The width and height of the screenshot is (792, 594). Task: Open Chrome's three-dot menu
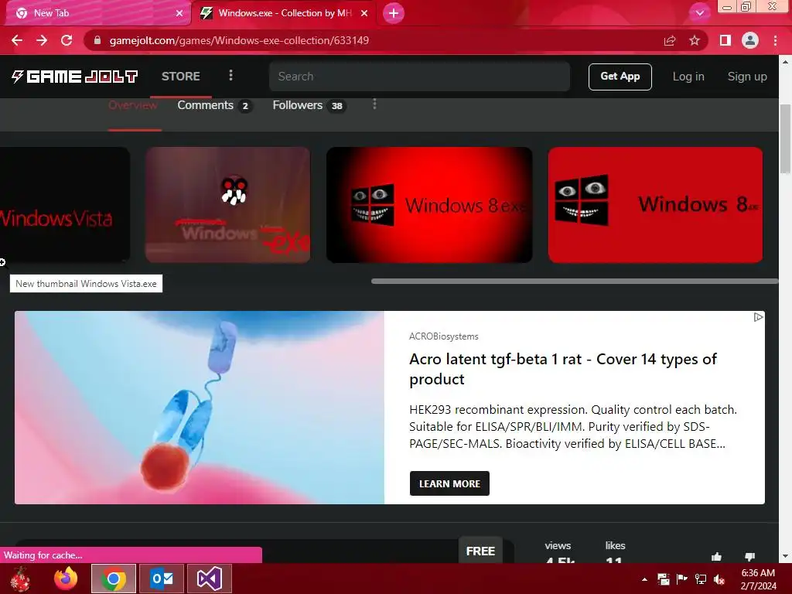[x=775, y=40]
